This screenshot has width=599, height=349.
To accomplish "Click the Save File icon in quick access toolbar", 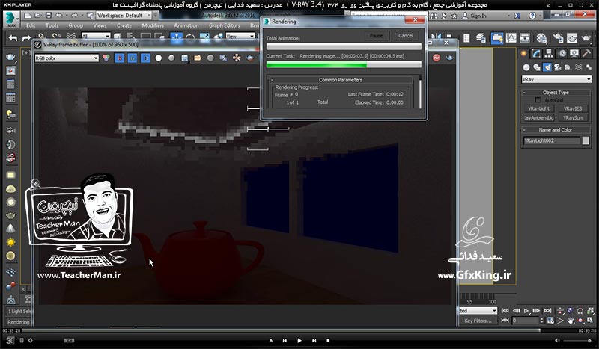I will [49, 16].
